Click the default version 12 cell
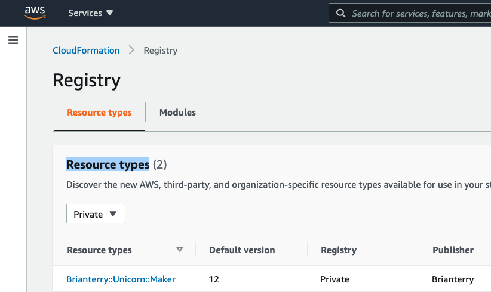Viewport: 491px width, 292px height. tap(215, 279)
